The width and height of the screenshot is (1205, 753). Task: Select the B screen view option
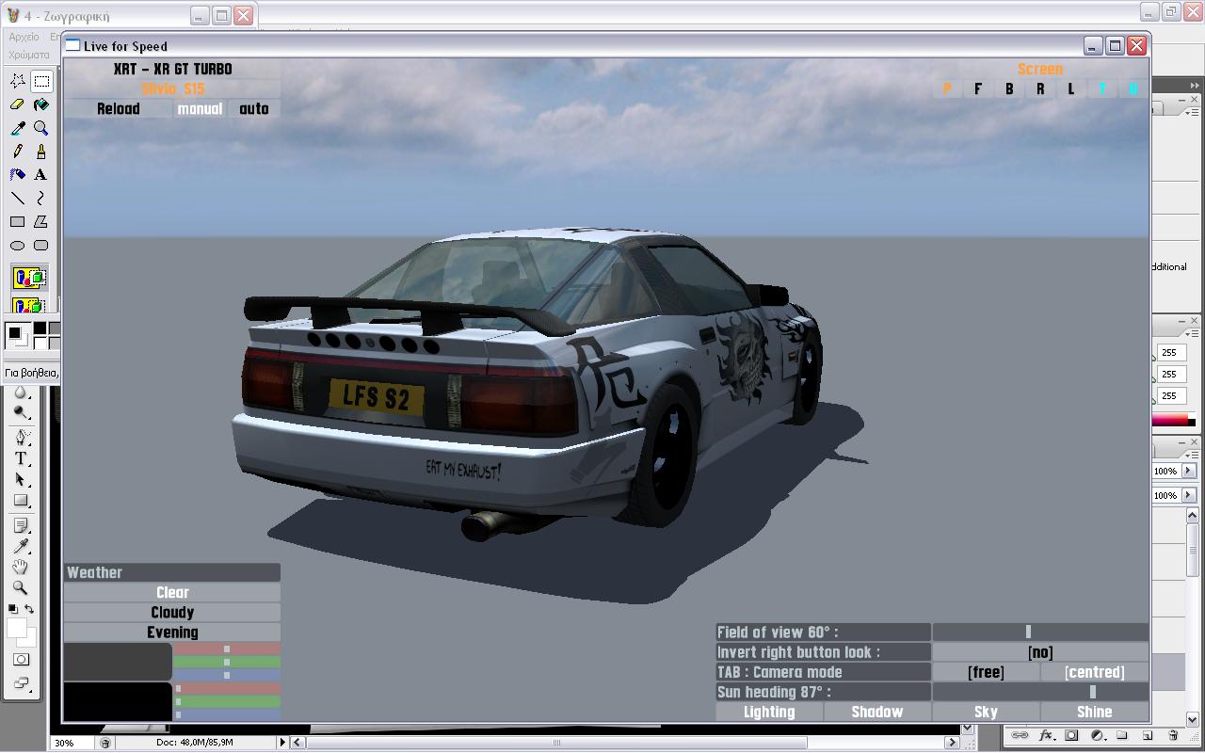coord(1009,88)
